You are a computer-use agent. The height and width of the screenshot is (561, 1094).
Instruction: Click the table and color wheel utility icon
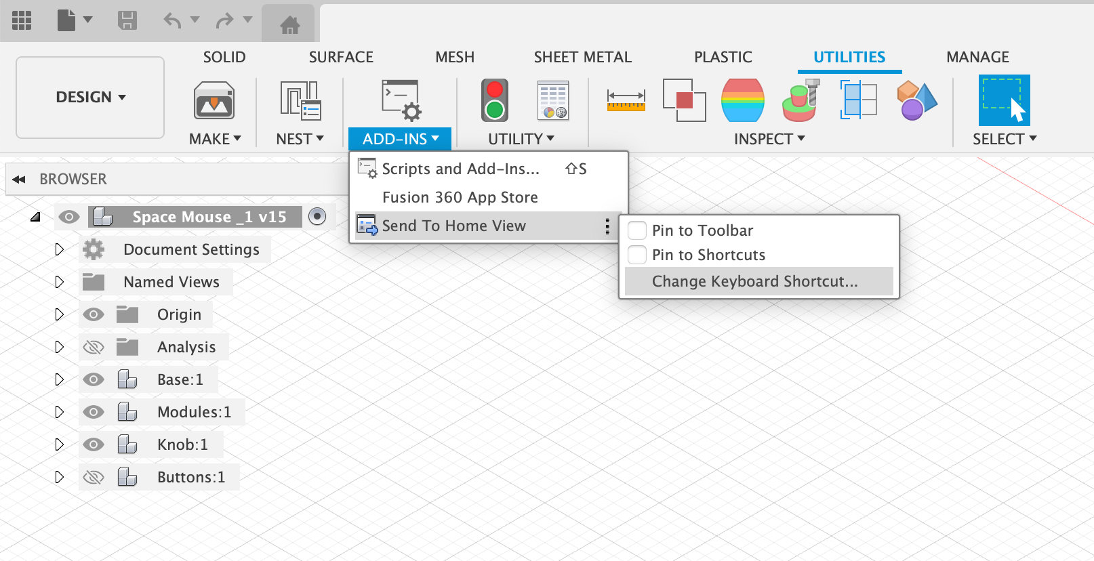point(553,100)
